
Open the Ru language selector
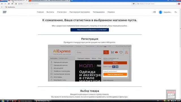point(176,12)
